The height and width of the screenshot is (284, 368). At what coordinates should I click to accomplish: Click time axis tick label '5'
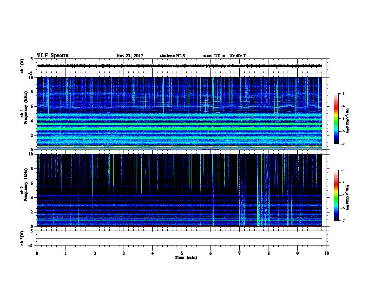pos(182,253)
